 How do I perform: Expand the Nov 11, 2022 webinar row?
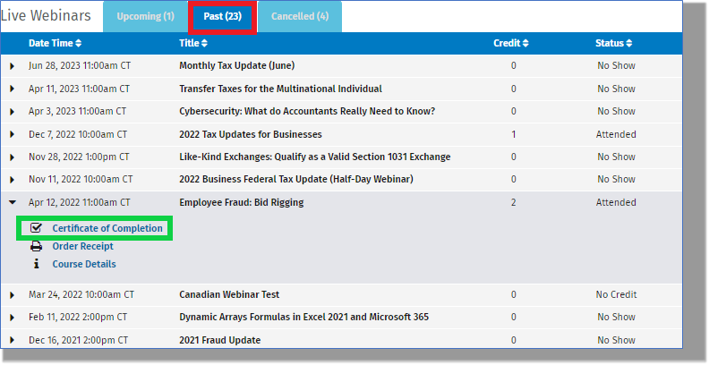tap(13, 180)
